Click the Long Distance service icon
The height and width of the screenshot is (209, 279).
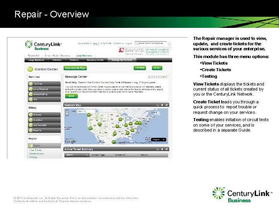[31, 89]
